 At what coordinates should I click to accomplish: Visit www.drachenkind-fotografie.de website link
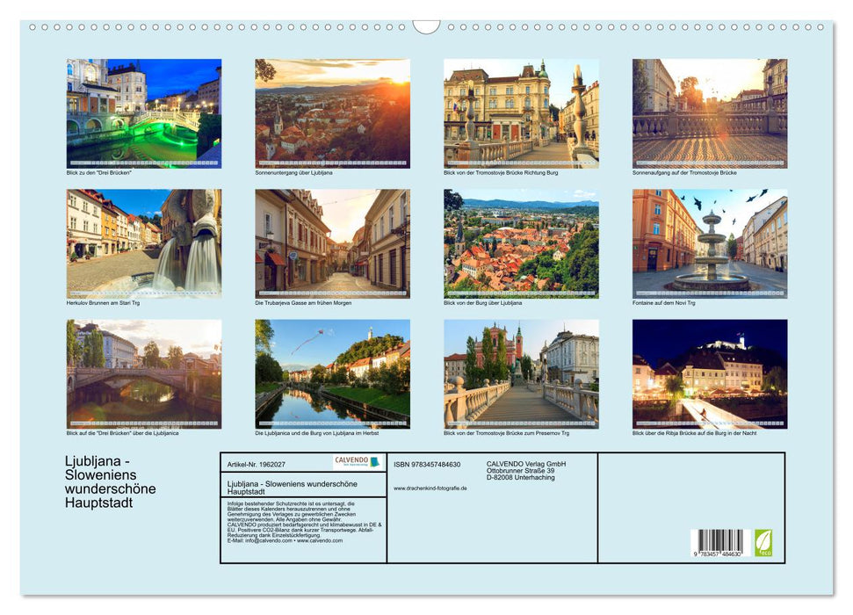tap(428, 487)
